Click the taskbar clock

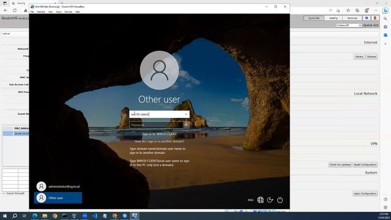[x=384, y=216]
